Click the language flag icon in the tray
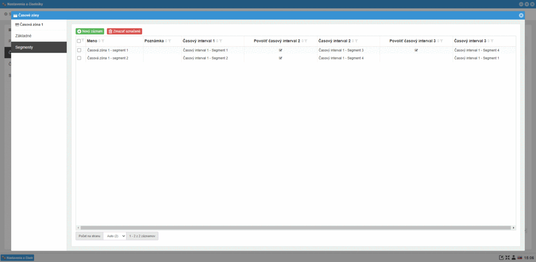This screenshot has height=262, width=536. pos(520,258)
